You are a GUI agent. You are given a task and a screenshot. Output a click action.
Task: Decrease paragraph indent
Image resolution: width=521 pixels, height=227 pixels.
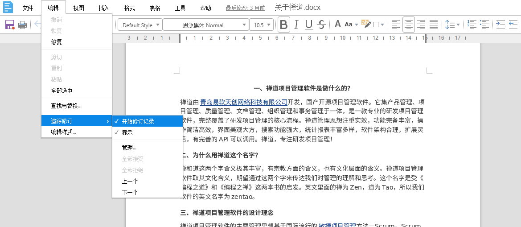[x=513, y=24]
